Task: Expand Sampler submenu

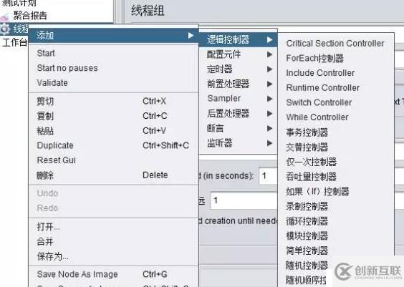Action: coord(239,99)
